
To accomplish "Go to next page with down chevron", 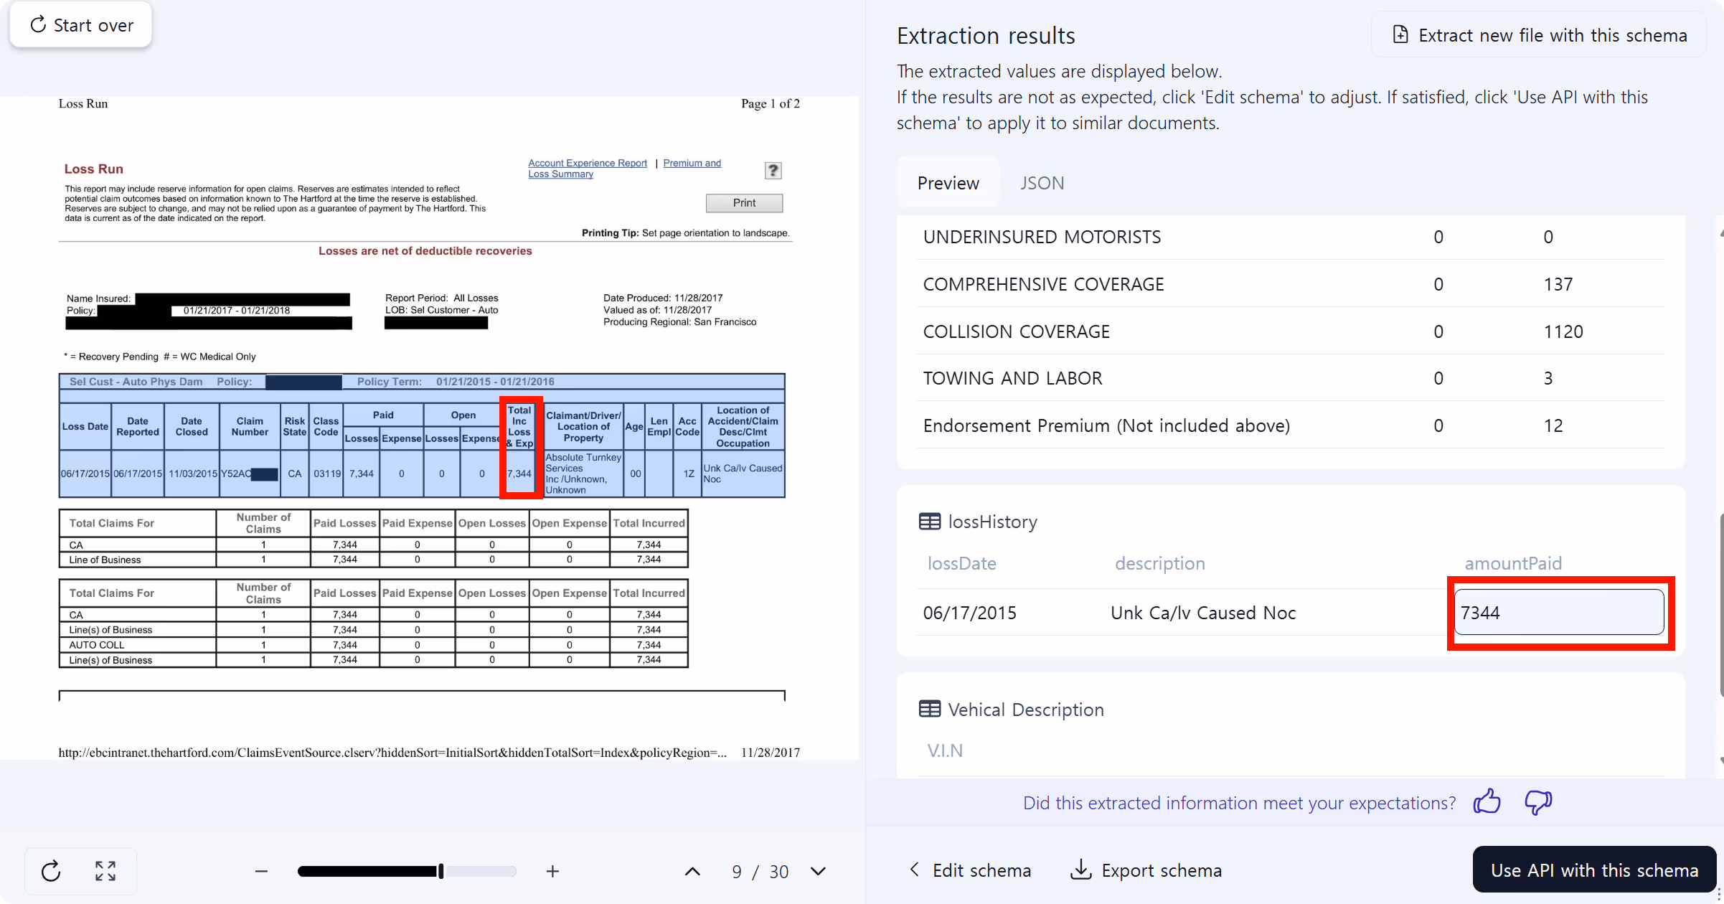I will coord(817,871).
